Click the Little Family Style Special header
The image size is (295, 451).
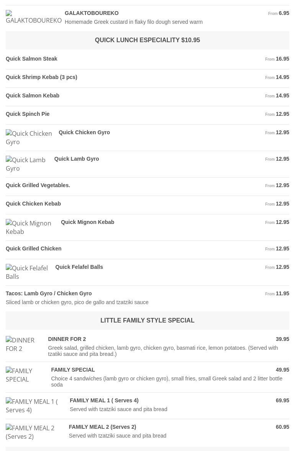147,321
